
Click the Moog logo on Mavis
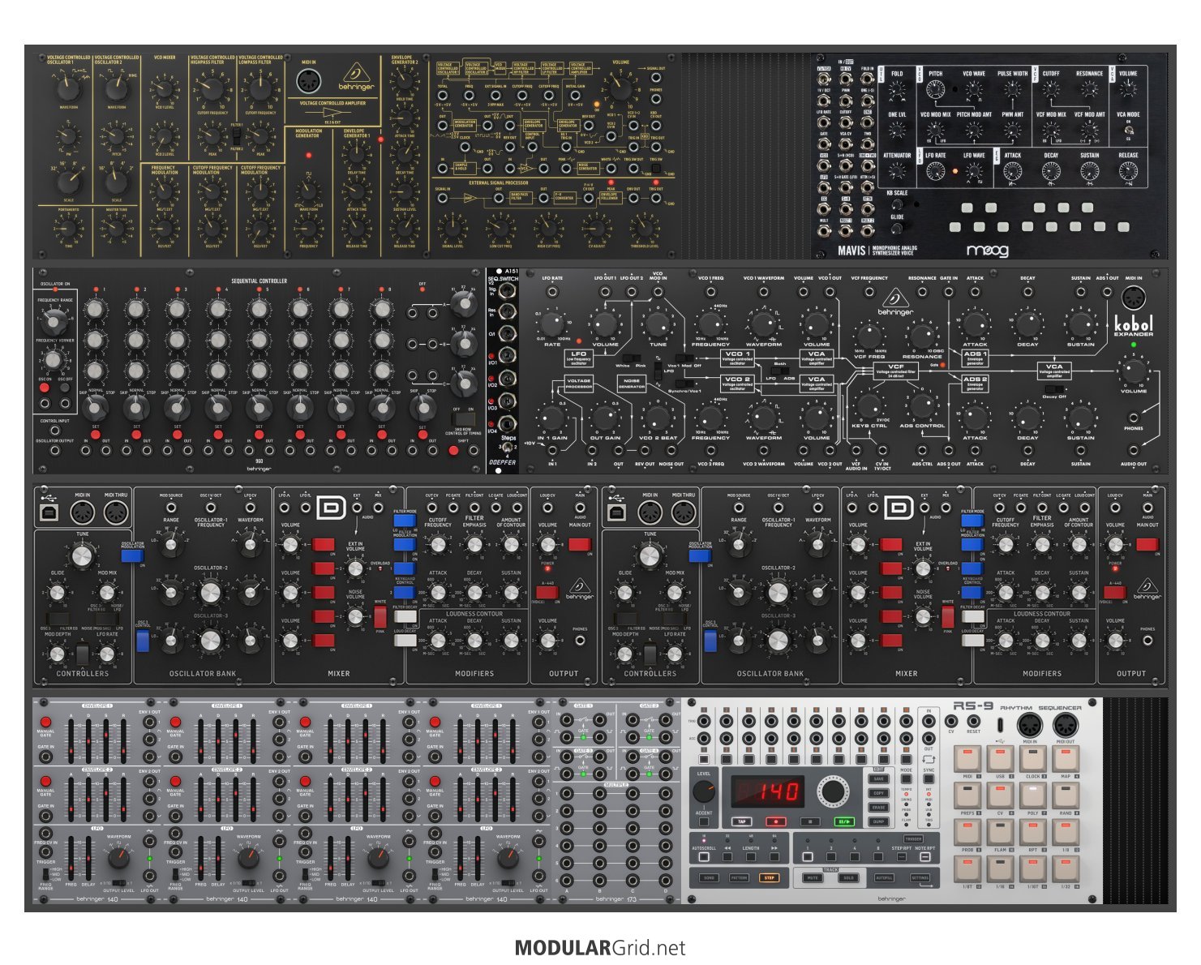pyautogui.click(x=988, y=251)
